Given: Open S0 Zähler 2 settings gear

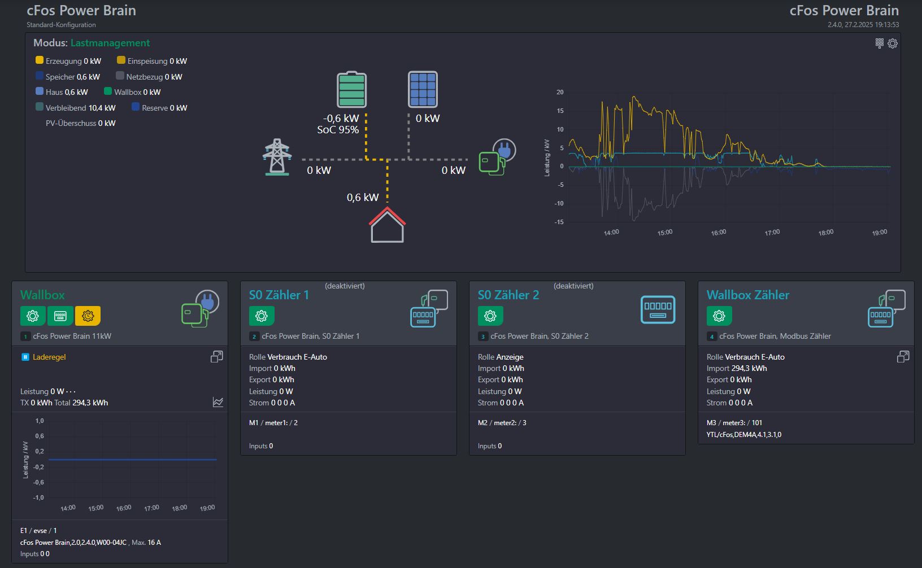Looking at the screenshot, I should click(x=490, y=316).
